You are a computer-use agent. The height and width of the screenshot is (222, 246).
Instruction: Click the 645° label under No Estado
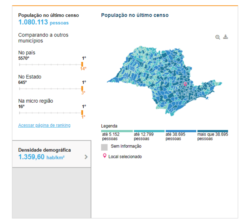[x=22, y=83]
